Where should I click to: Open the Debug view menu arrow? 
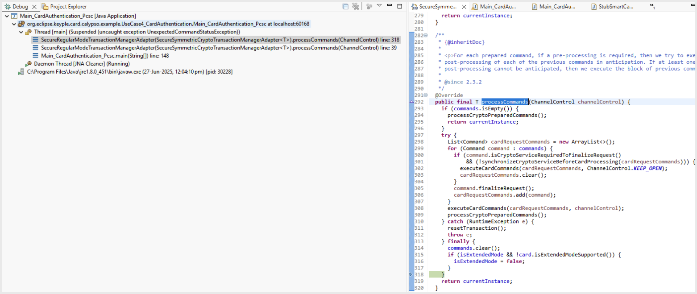[x=379, y=5]
